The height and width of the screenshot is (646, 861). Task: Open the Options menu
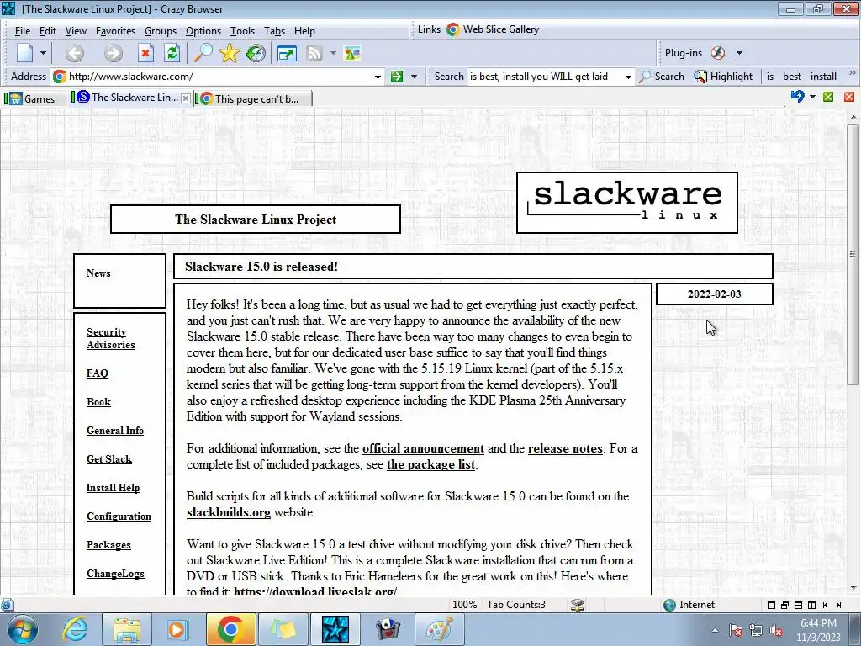coord(203,31)
